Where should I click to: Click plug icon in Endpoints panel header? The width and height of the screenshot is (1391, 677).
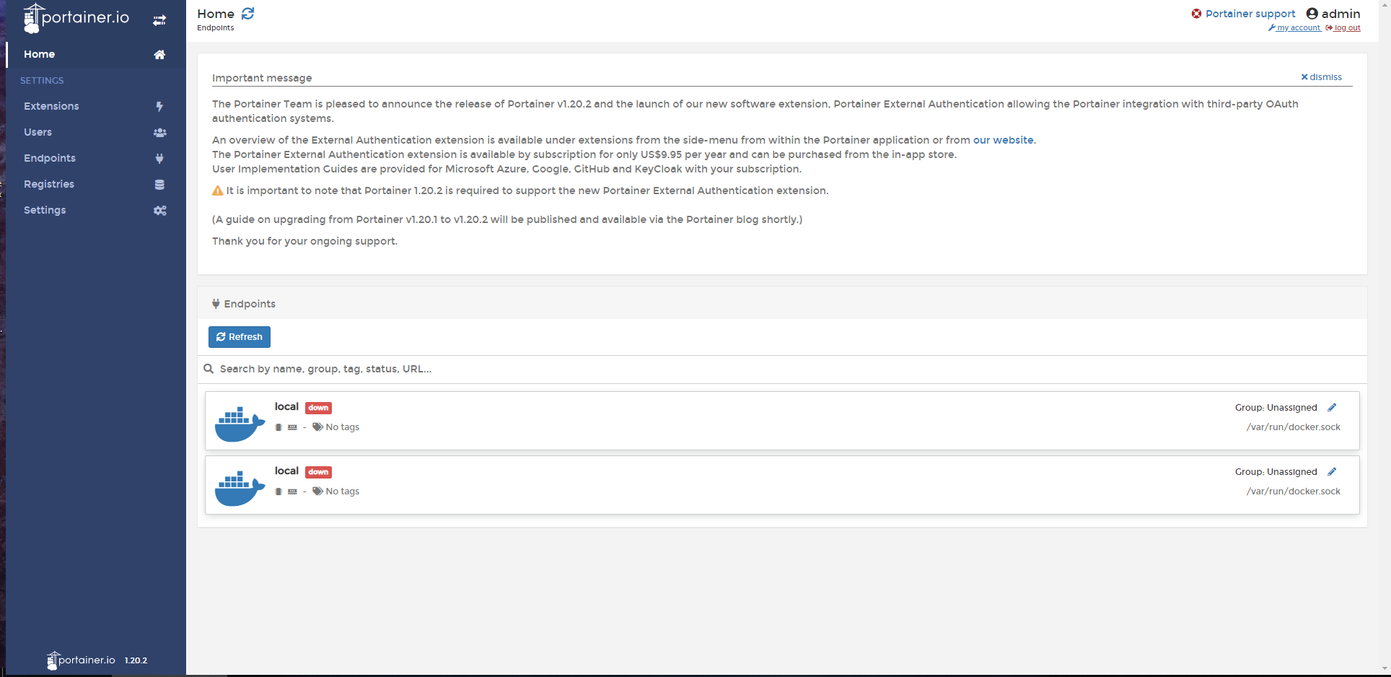(216, 304)
